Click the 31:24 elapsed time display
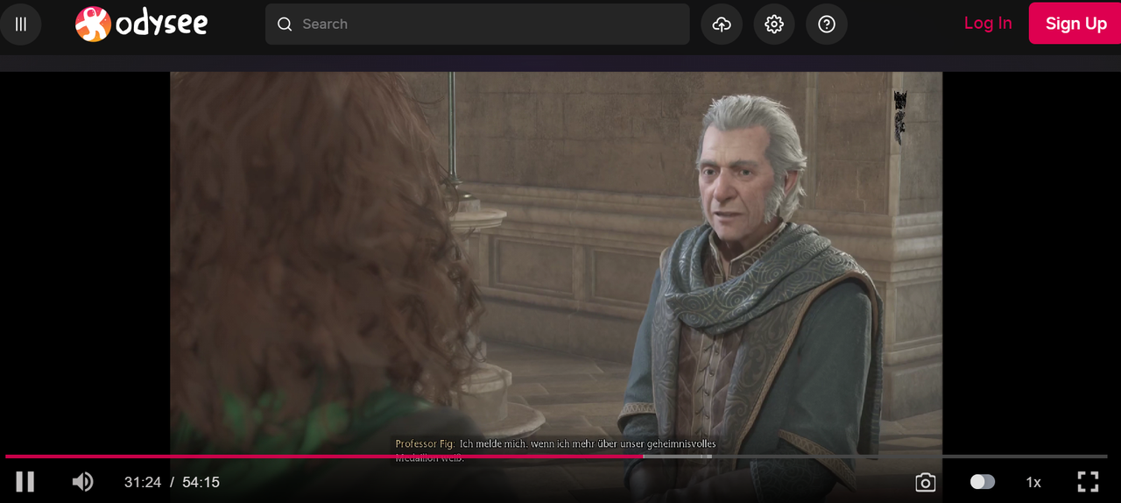 [143, 482]
